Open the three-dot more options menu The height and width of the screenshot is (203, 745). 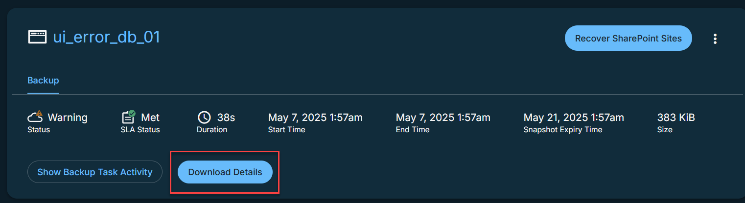click(715, 39)
